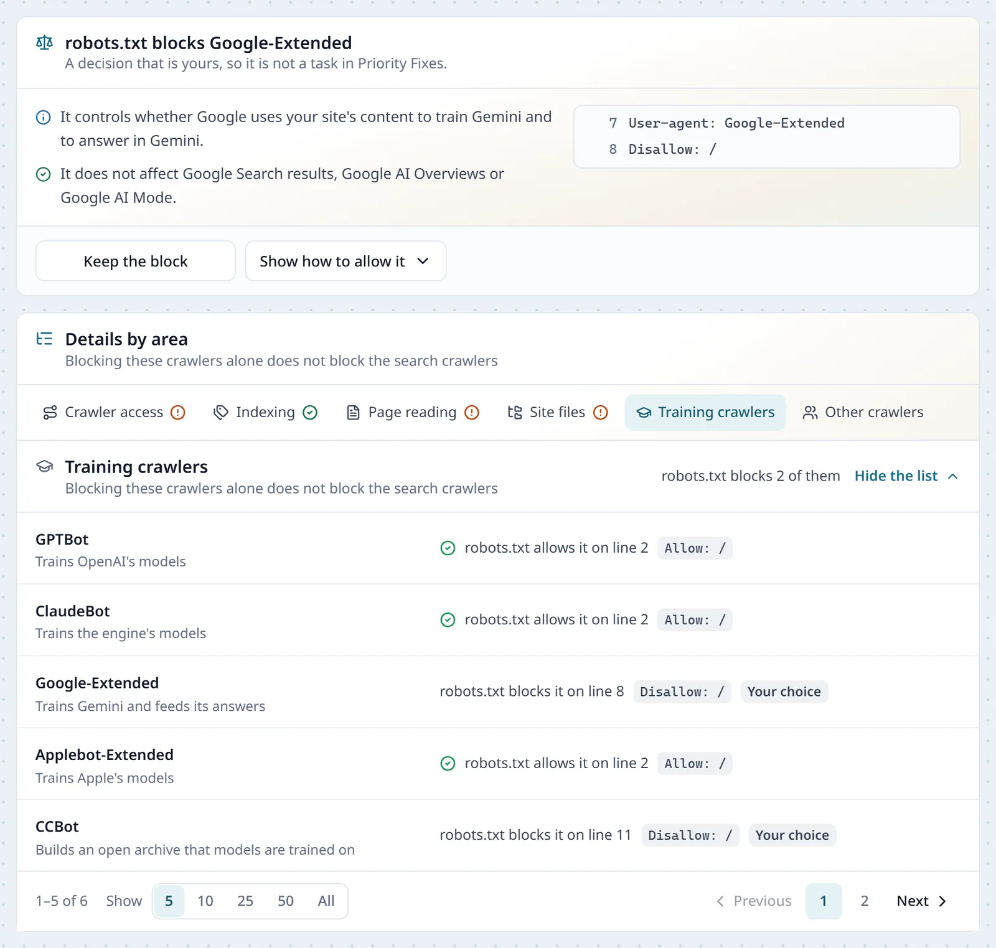Show 25 rows per page

(245, 901)
